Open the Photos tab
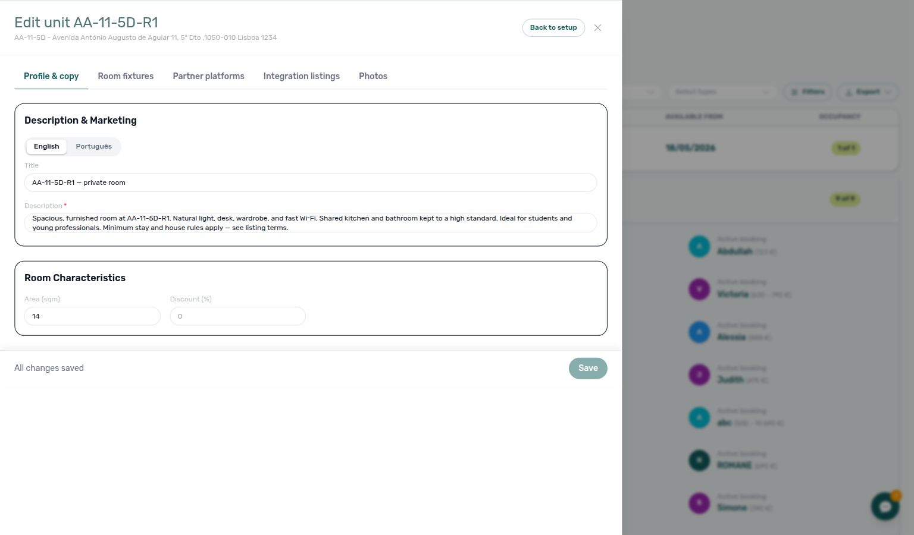Screen dimensions: 914x535 tap(373, 76)
